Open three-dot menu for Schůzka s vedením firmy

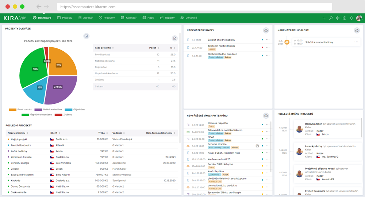click(x=356, y=42)
